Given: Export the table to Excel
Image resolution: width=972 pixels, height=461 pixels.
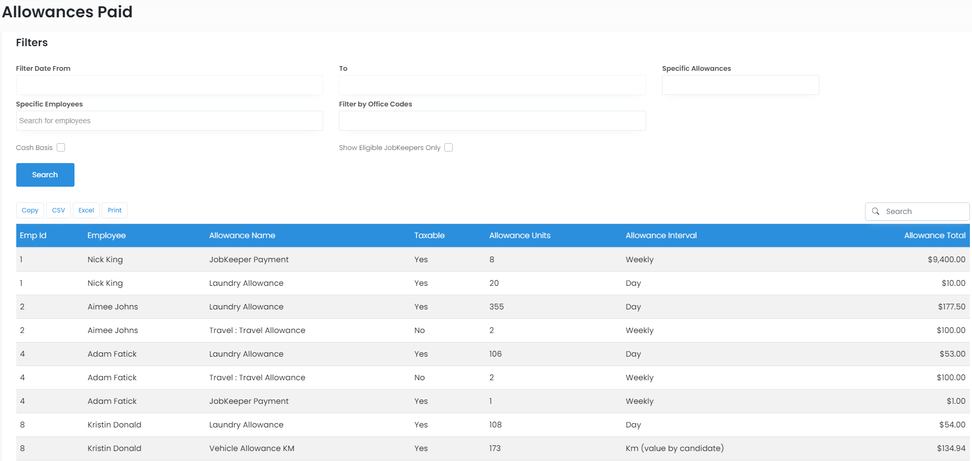Looking at the screenshot, I should click(86, 210).
